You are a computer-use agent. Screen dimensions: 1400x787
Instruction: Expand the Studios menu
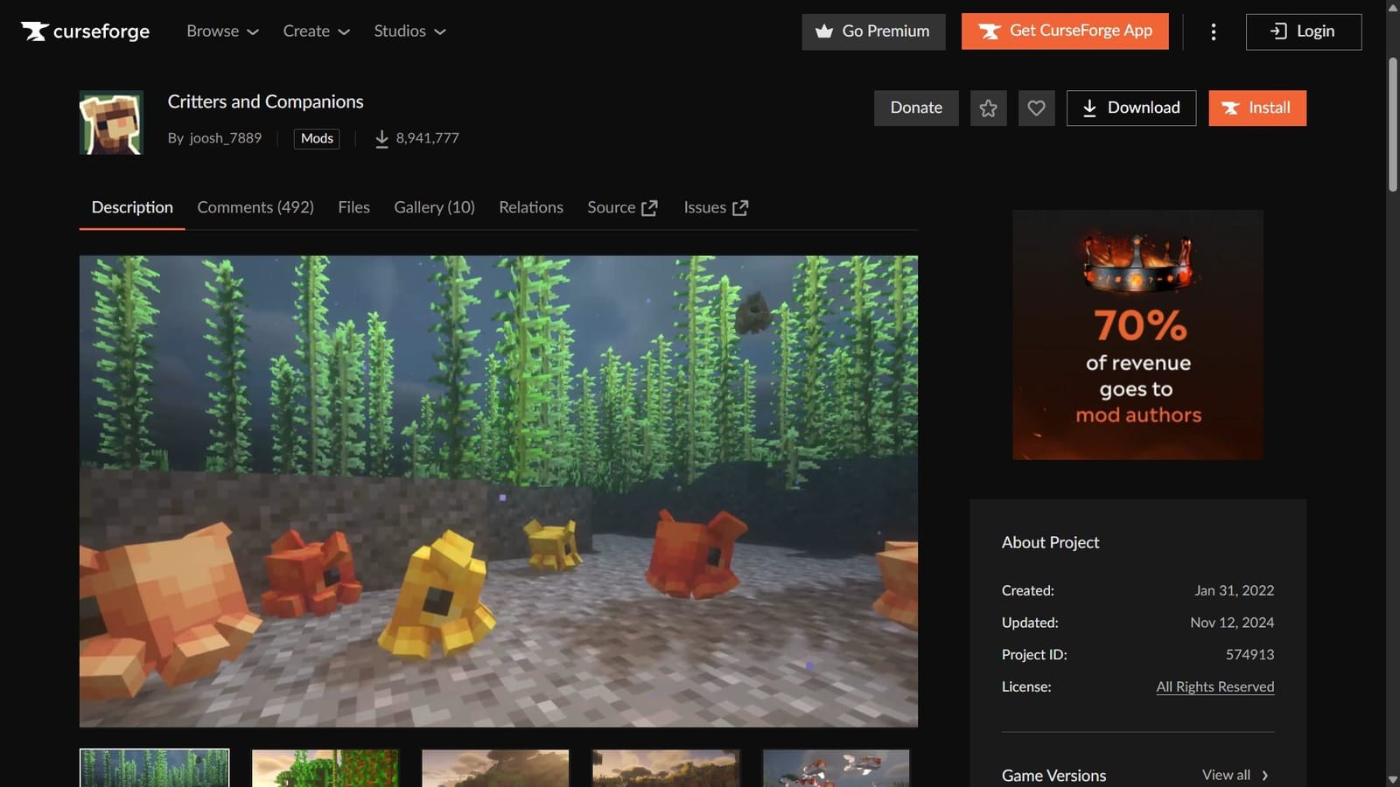tap(409, 31)
